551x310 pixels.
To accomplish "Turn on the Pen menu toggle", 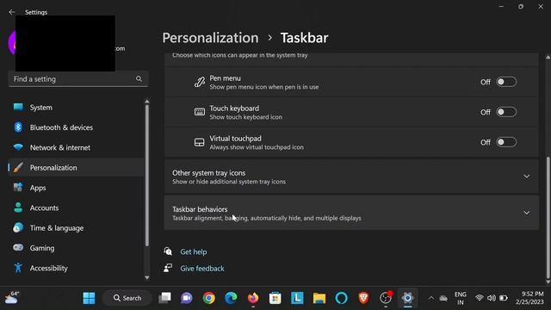I will tap(506, 82).
